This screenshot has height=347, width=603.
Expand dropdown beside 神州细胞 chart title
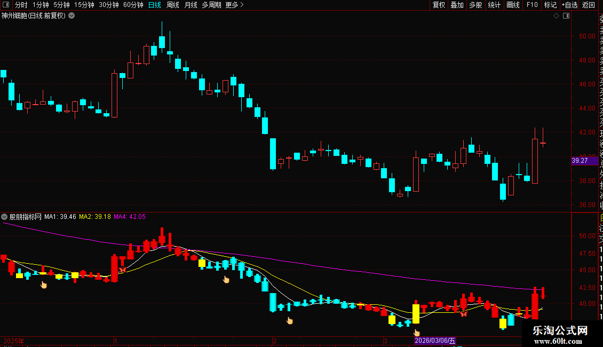pyautogui.click(x=72, y=16)
